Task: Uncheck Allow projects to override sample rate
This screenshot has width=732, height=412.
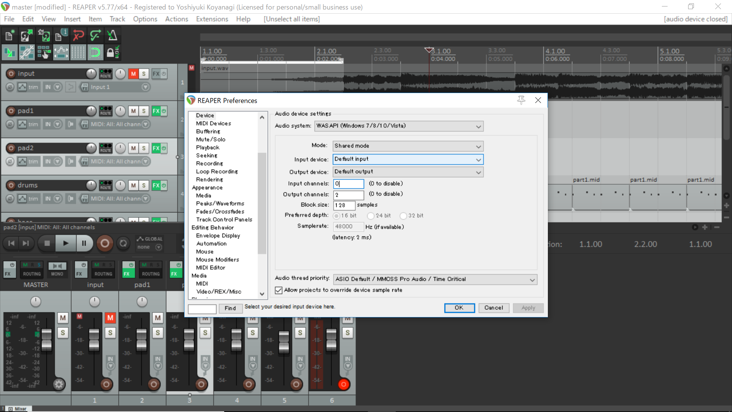Action: point(279,290)
